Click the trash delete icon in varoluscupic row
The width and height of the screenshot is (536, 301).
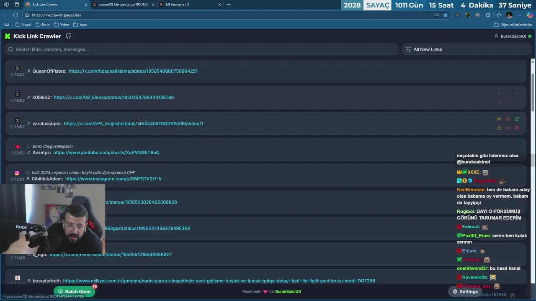click(x=517, y=128)
